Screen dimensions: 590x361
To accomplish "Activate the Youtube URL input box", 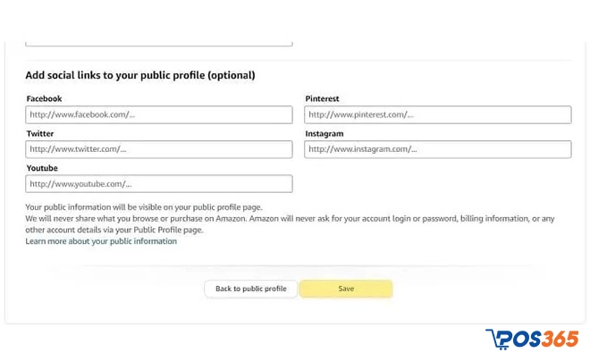I will (159, 184).
